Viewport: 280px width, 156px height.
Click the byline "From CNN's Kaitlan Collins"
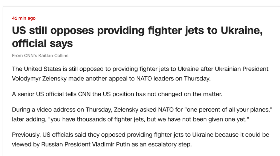(40, 55)
